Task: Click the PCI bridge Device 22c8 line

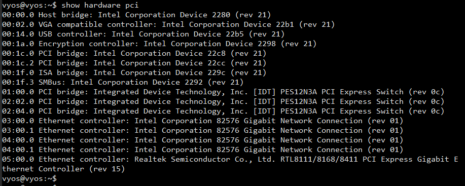Action: point(134,53)
